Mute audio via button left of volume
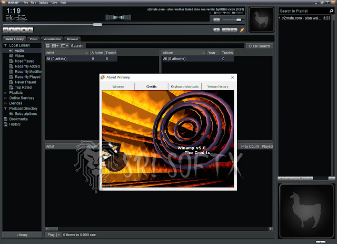Image resolution: width=337 pixels, height=244 pixels. click(216, 20)
